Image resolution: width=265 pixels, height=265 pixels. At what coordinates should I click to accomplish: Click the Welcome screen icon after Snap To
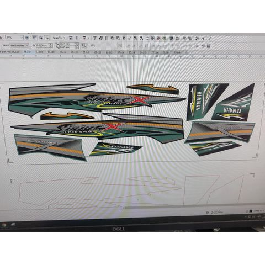pos(71,38)
